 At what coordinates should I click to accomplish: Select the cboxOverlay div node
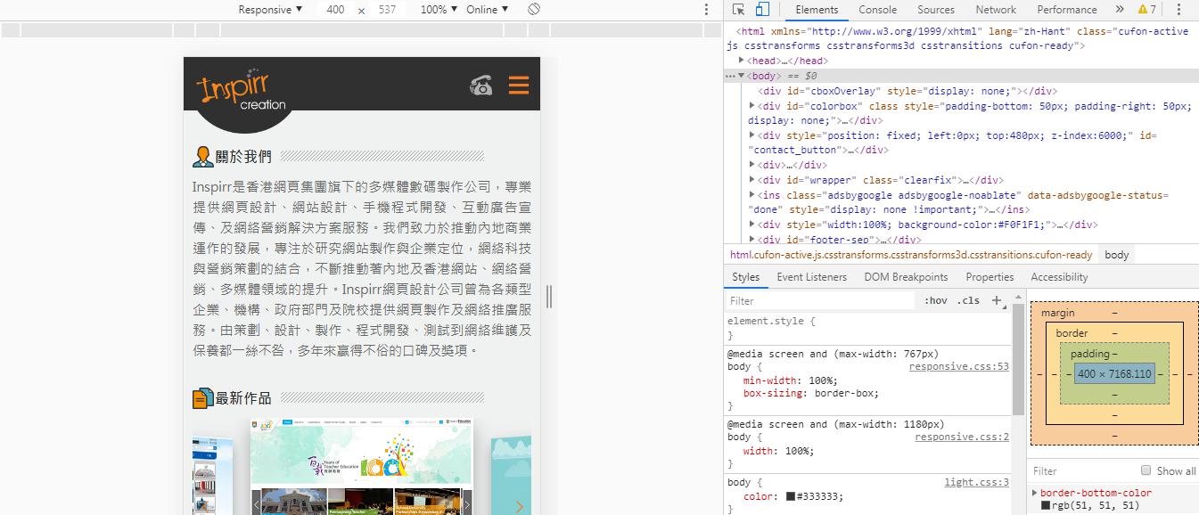pos(907,91)
